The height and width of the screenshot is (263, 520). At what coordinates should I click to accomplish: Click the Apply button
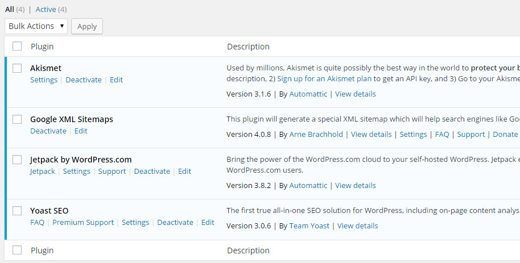click(87, 27)
